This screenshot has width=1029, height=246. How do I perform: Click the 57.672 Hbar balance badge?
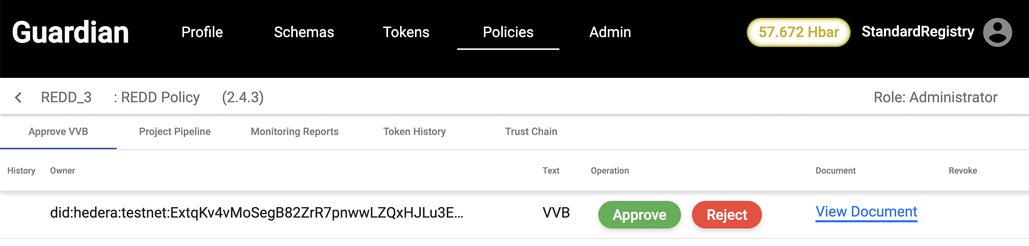click(798, 32)
